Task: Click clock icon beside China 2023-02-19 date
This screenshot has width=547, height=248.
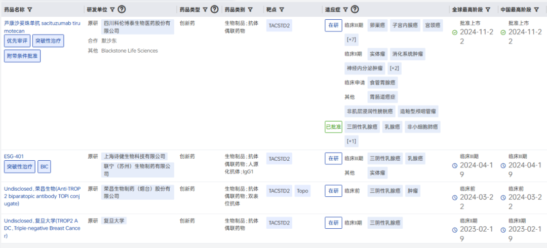Action: [x=503, y=230]
